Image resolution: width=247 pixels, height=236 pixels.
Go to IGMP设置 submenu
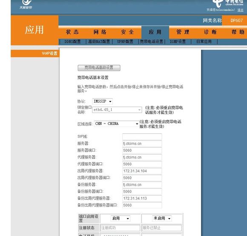[x=178, y=42]
